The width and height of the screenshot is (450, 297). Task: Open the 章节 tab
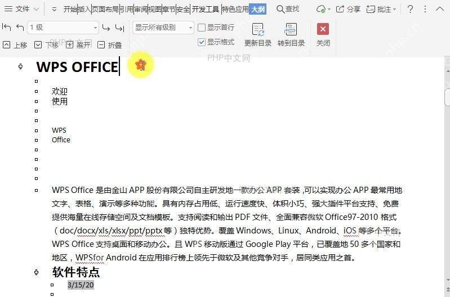pyautogui.click(x=168, y=9)
